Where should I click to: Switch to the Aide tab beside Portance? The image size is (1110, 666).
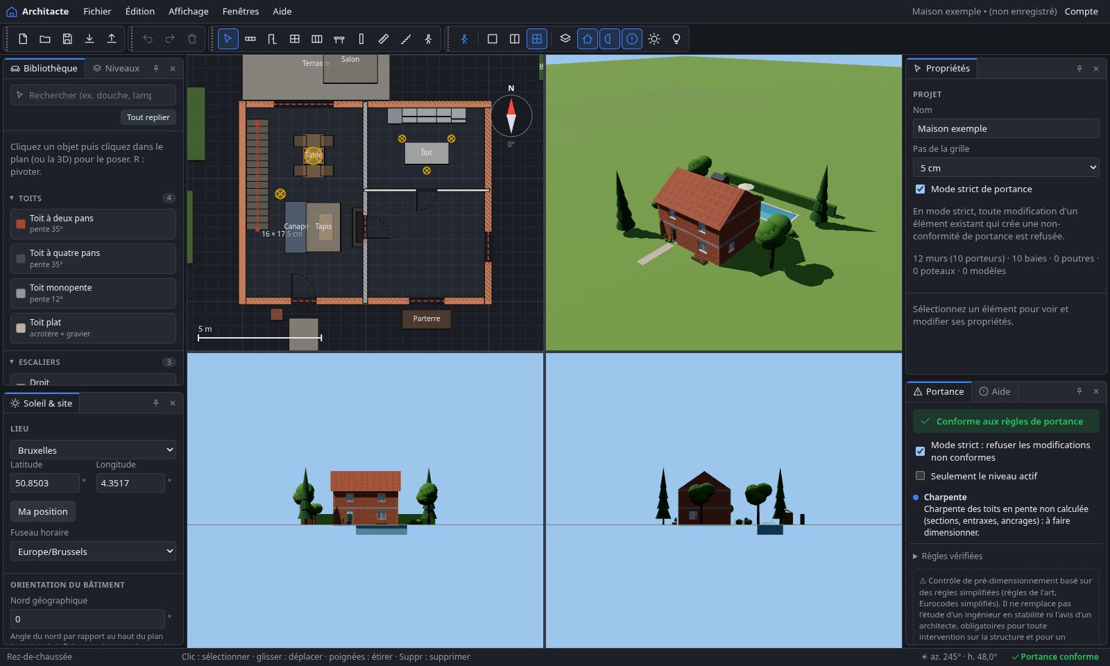point(994,391)
